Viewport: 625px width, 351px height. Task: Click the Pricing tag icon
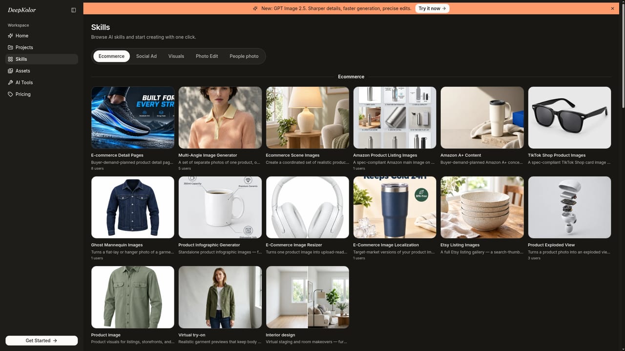click(x=11, y=94)
